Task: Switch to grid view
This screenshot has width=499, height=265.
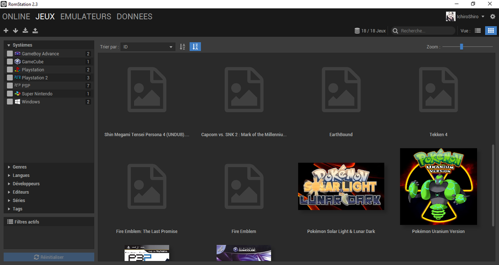Action: (491, 30)
